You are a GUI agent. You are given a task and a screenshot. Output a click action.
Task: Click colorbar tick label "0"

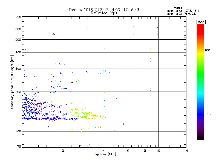(205, 82)
